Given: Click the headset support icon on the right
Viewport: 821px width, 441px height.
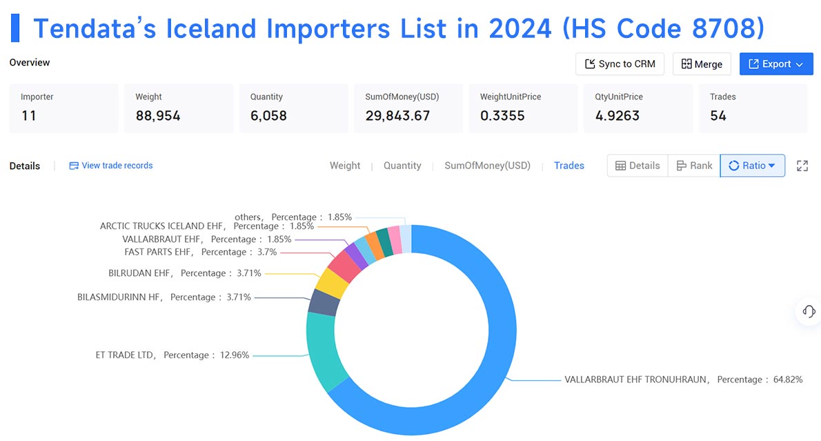Looking at the screenshot, I should (x=807, y=312).
